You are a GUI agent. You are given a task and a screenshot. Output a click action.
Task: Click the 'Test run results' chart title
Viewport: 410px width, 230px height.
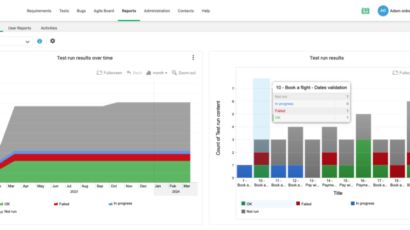click(327, 58)
